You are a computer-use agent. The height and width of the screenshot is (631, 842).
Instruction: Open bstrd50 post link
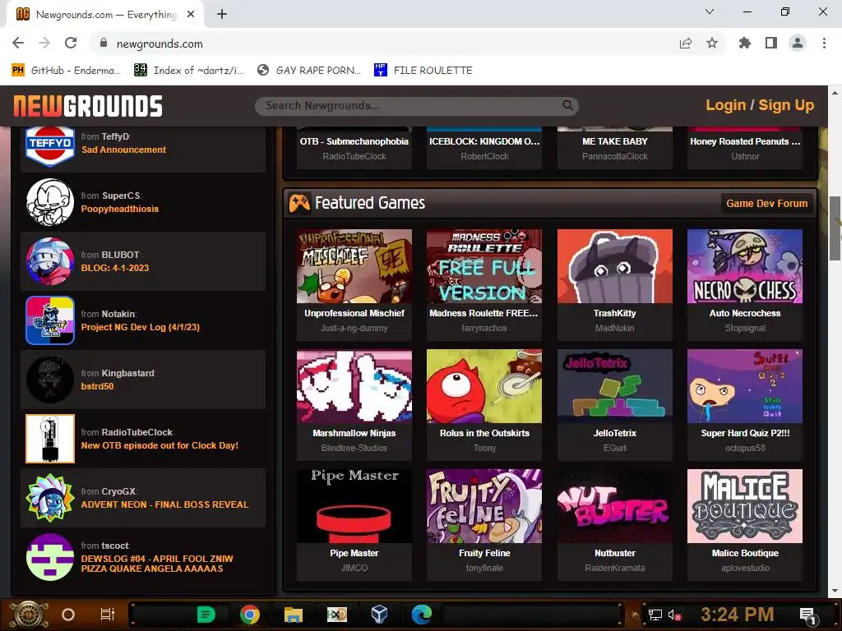[97, 386]
